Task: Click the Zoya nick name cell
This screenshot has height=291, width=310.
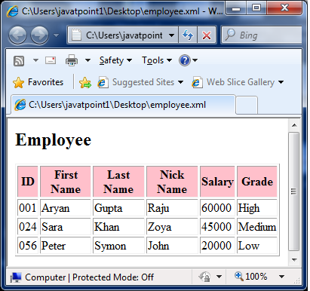Action: click(x=172, y=227)
